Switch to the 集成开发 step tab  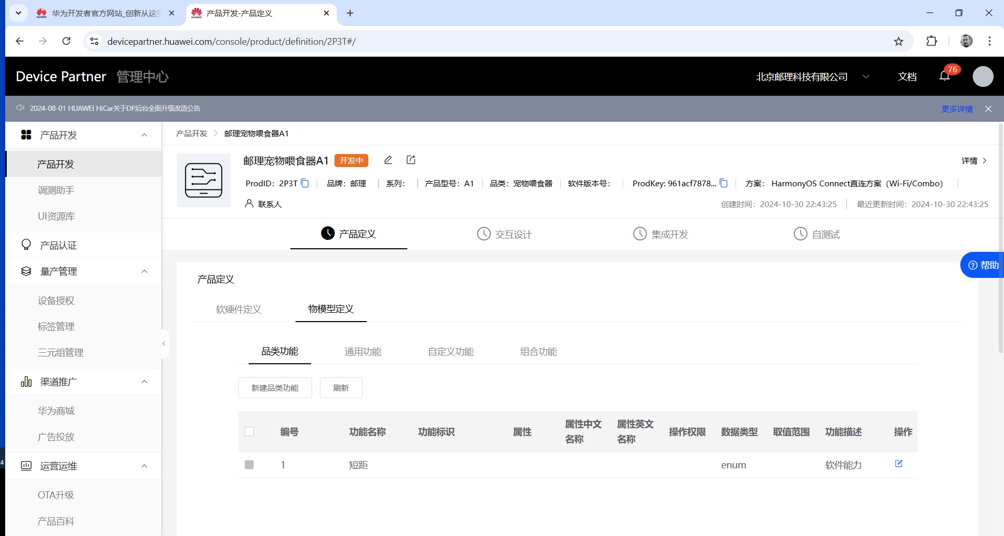[x=660, y=234]
